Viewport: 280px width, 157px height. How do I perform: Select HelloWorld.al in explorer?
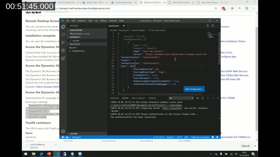pos(78,51)
